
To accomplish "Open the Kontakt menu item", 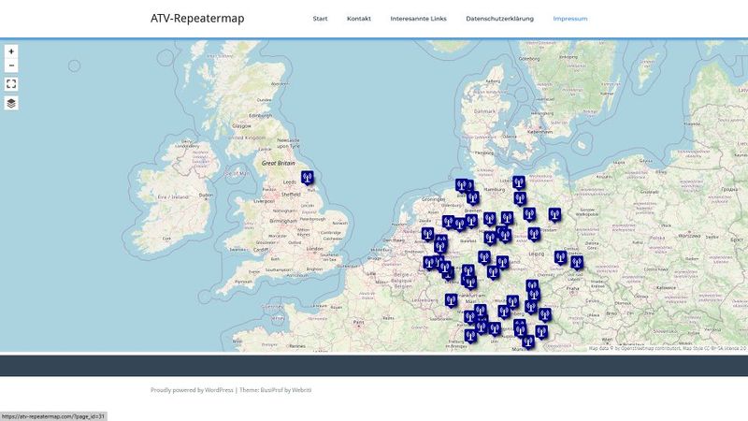I will point(358,19).
